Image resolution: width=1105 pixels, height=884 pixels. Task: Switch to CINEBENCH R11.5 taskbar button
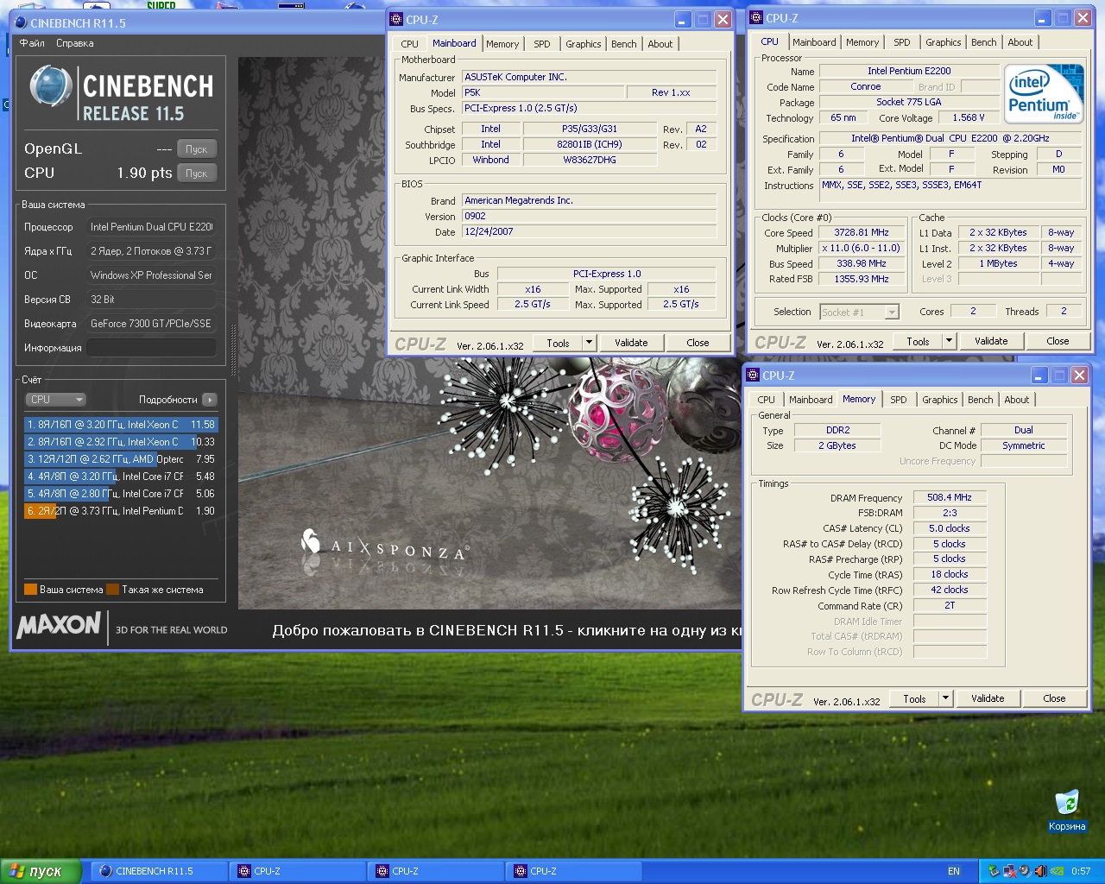pyautogui.click(x=160, y=871)
